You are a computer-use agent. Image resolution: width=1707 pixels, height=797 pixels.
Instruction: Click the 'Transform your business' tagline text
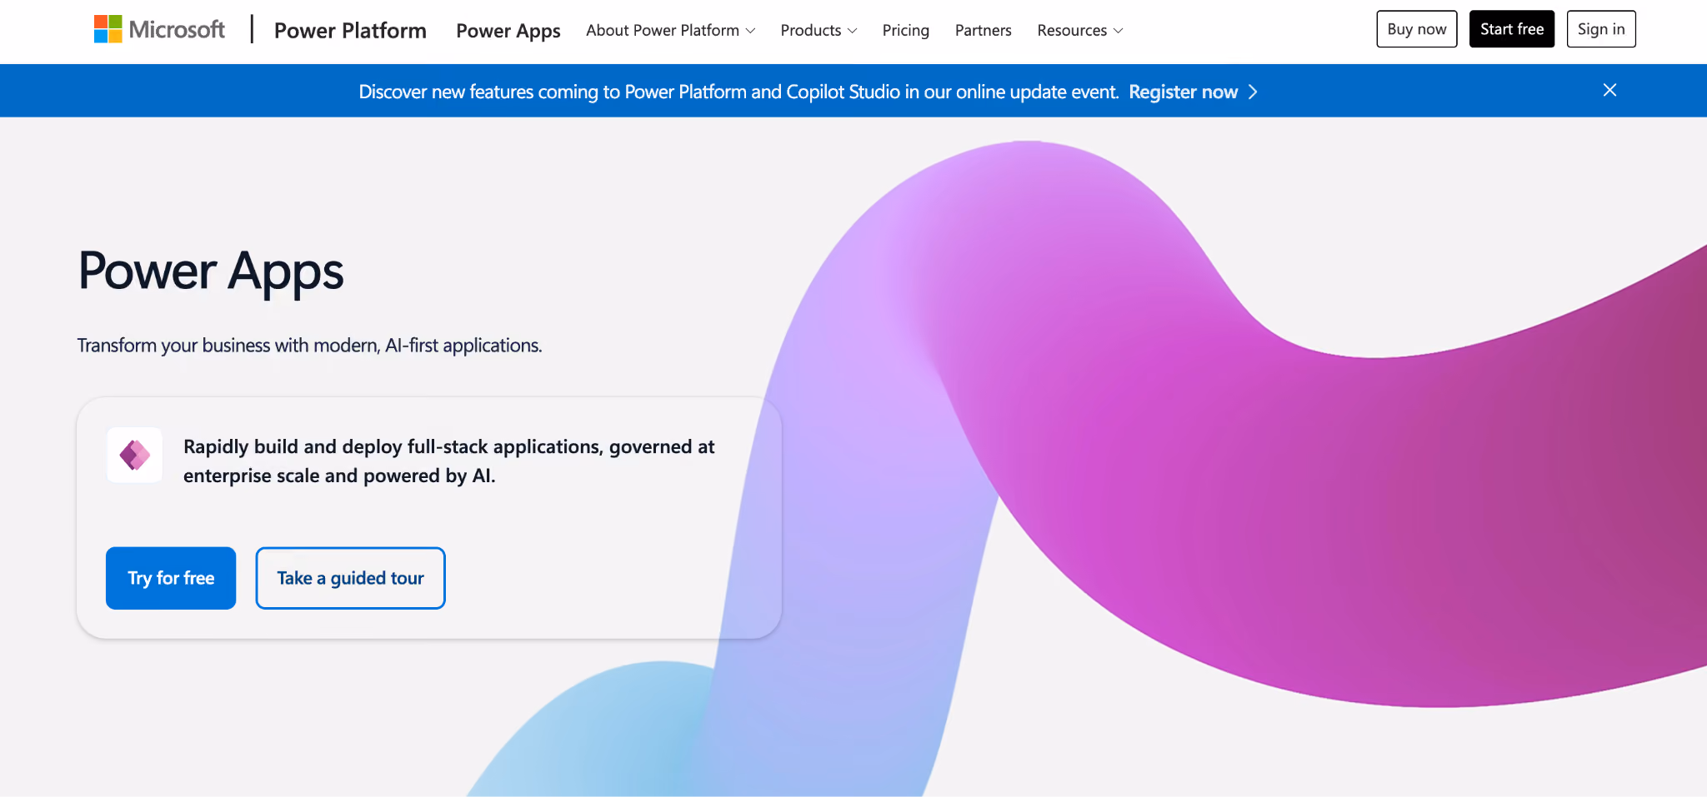click(x=309, y=346)
